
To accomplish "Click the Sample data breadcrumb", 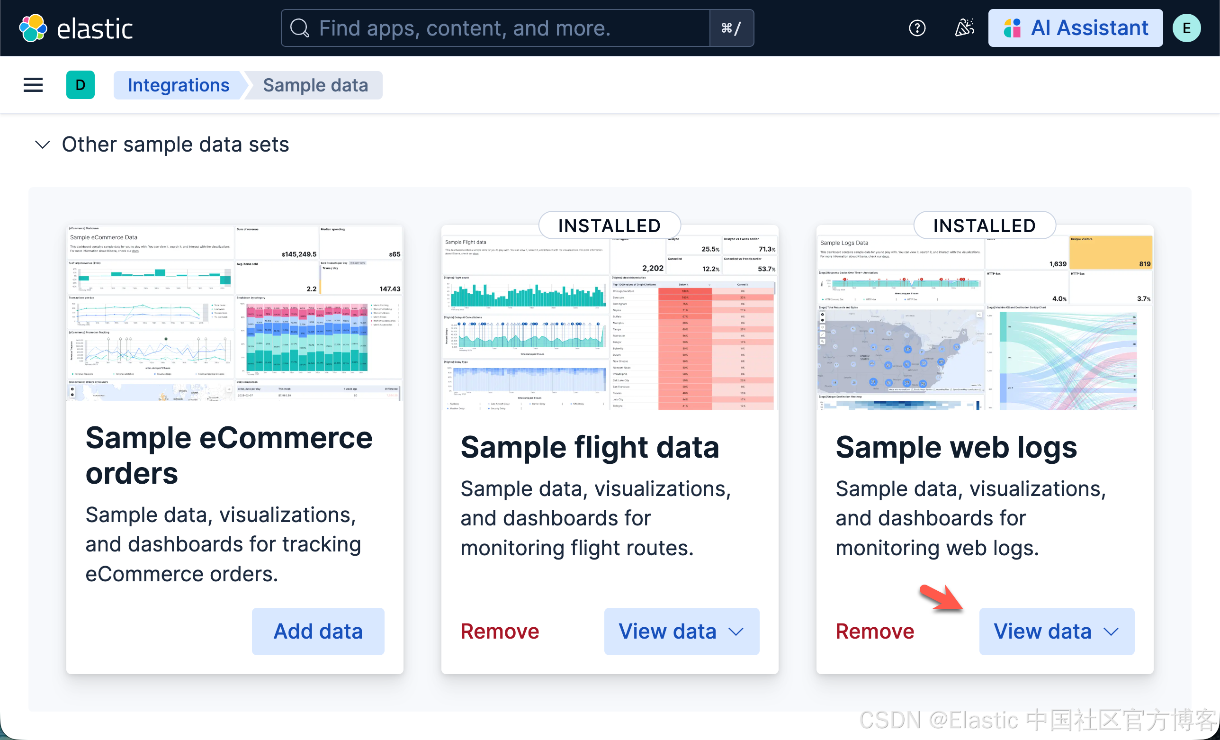I will tap(315, 85).
